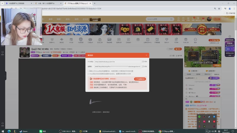
Task: Open the Windows Start menu
Action: [3, 131]
